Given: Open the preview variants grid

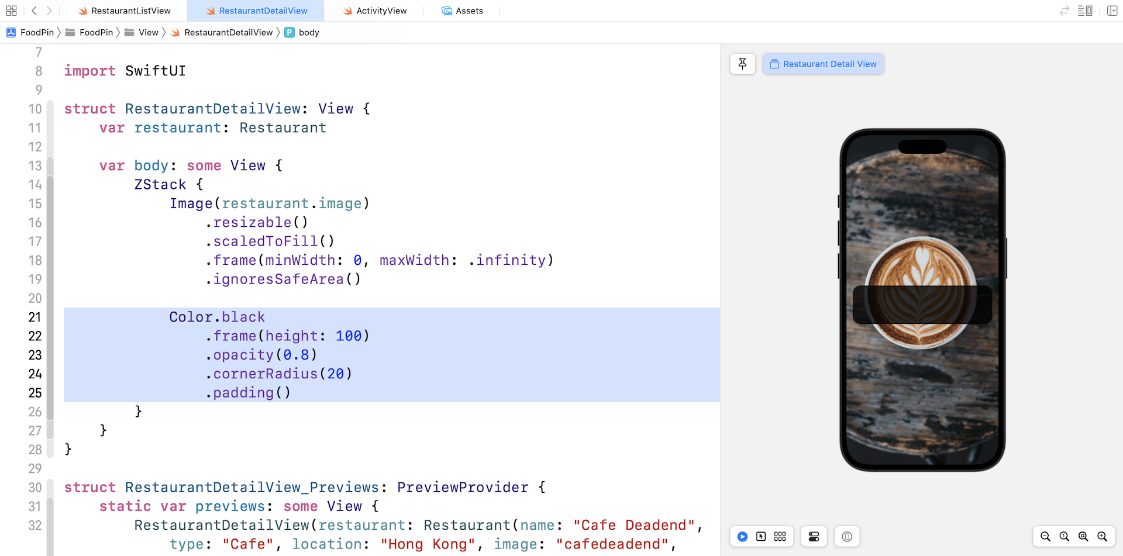Looking at the screenshot, I should pyautogui.click(x=780, y=536).
